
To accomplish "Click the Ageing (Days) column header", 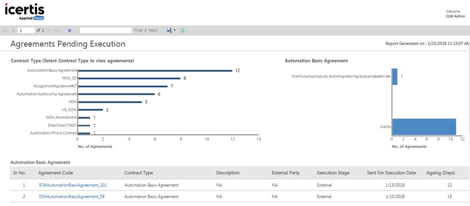I will pyautogui.click(x=440, y=173).
